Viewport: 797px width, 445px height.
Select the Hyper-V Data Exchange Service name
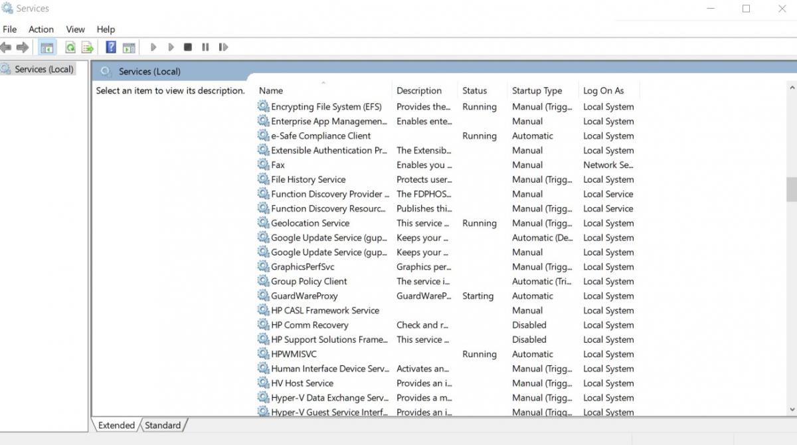(329, 398)
